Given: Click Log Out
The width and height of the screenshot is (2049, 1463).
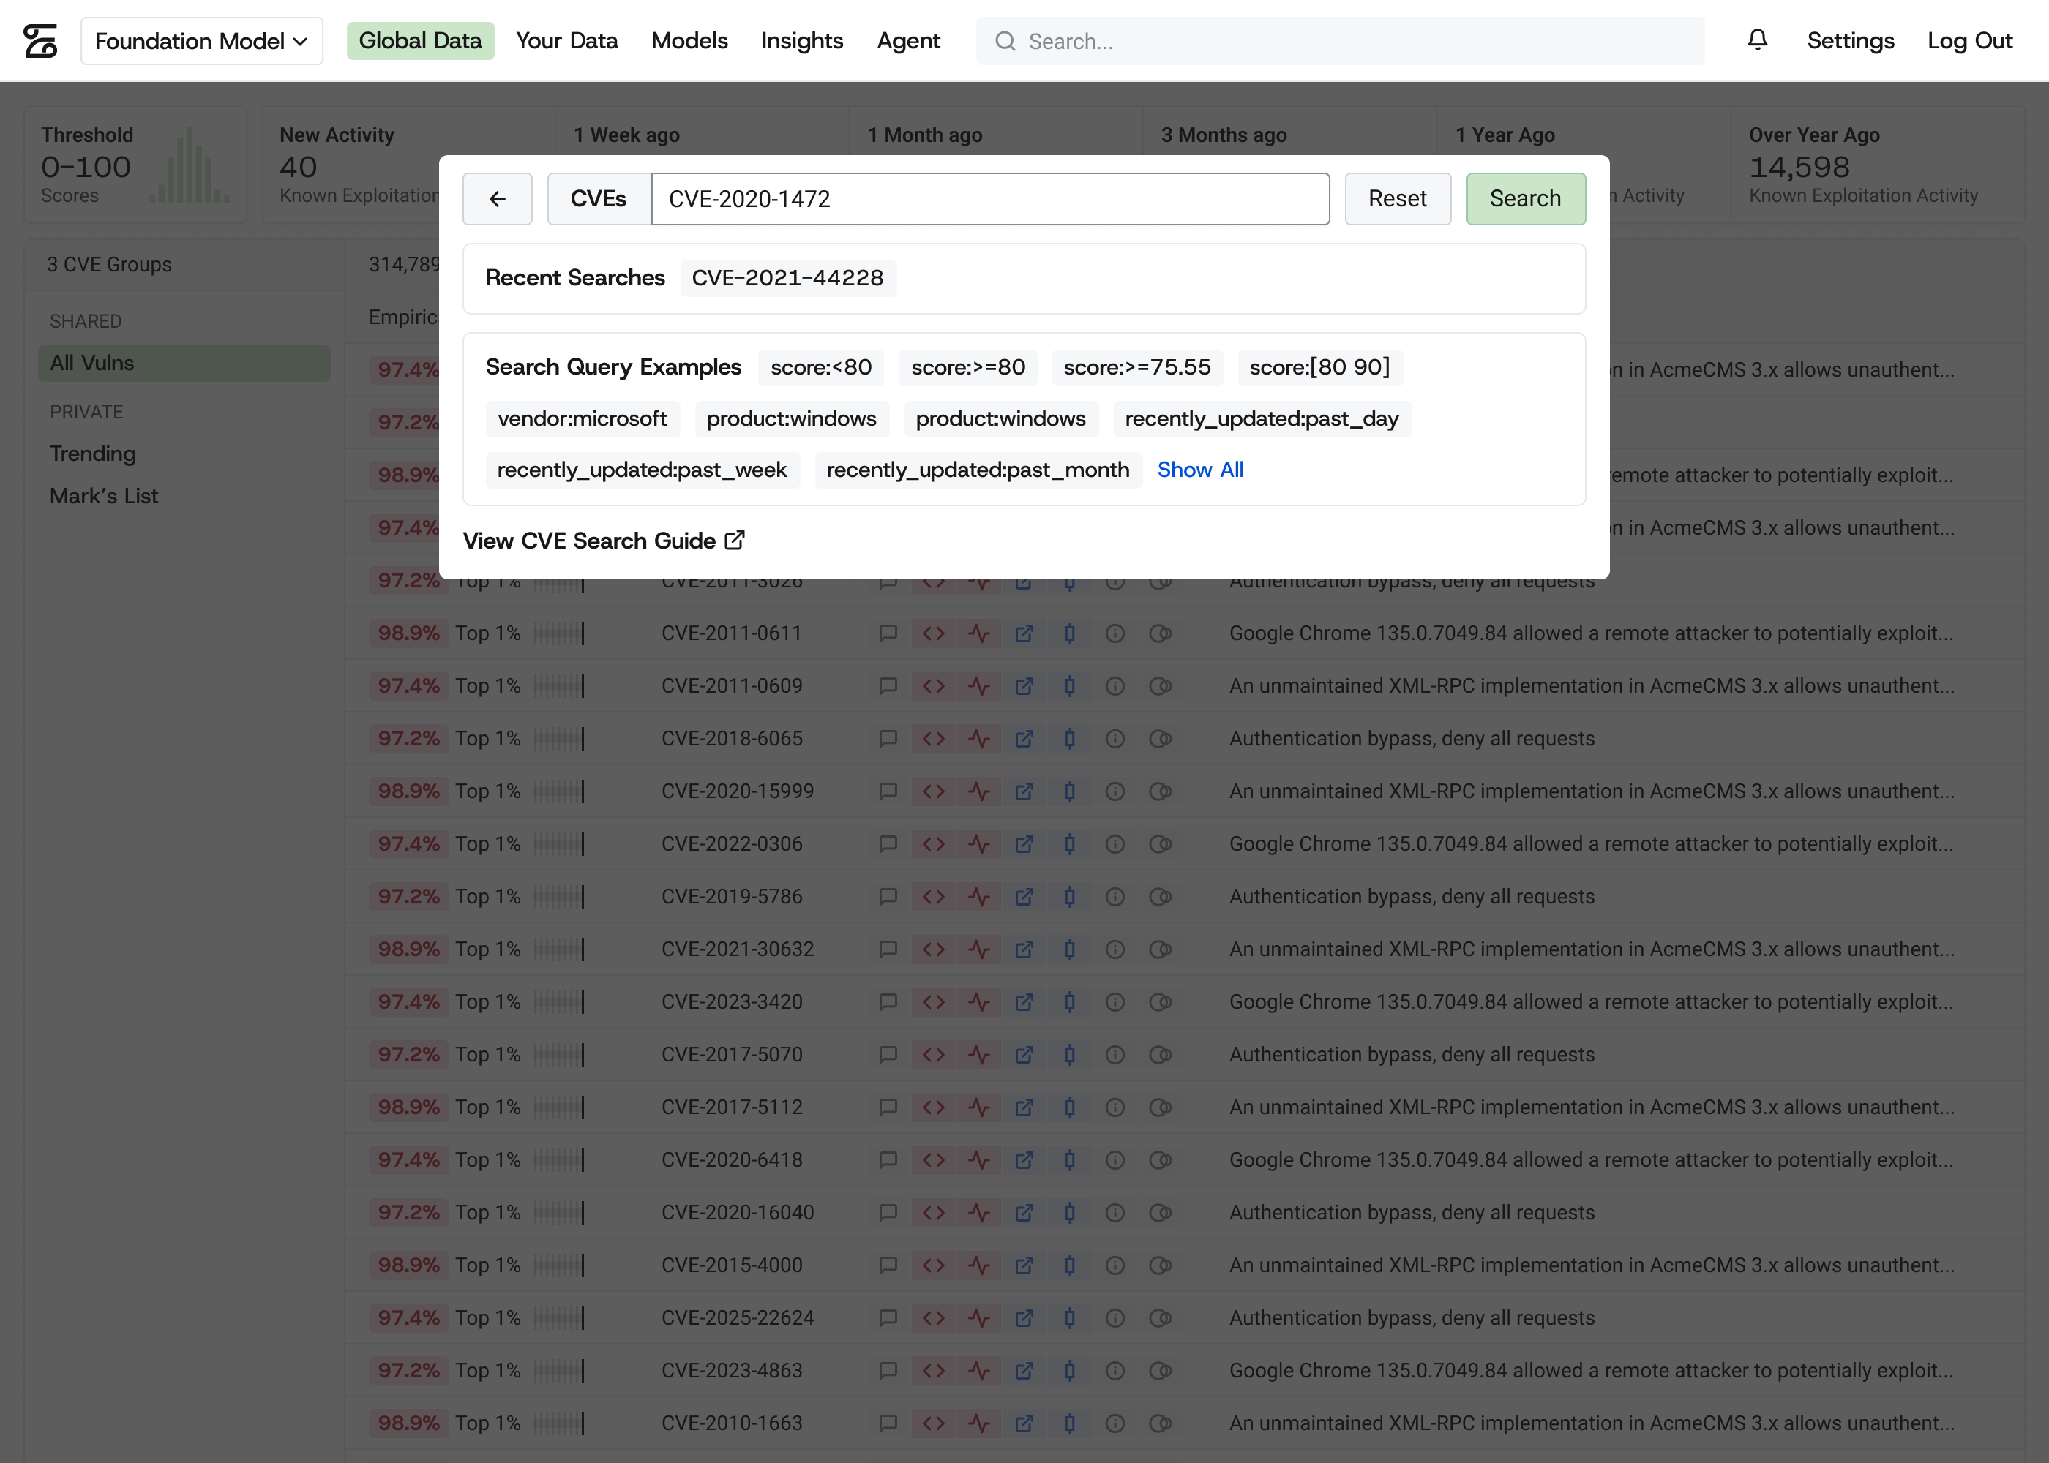Looking at the screenshot, I should tap(1970, 40).
